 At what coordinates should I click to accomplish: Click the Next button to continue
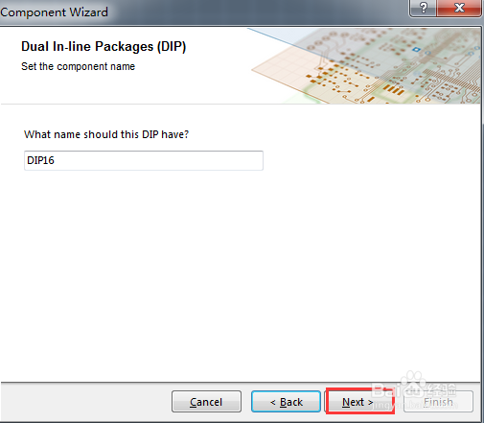(360, 402)
